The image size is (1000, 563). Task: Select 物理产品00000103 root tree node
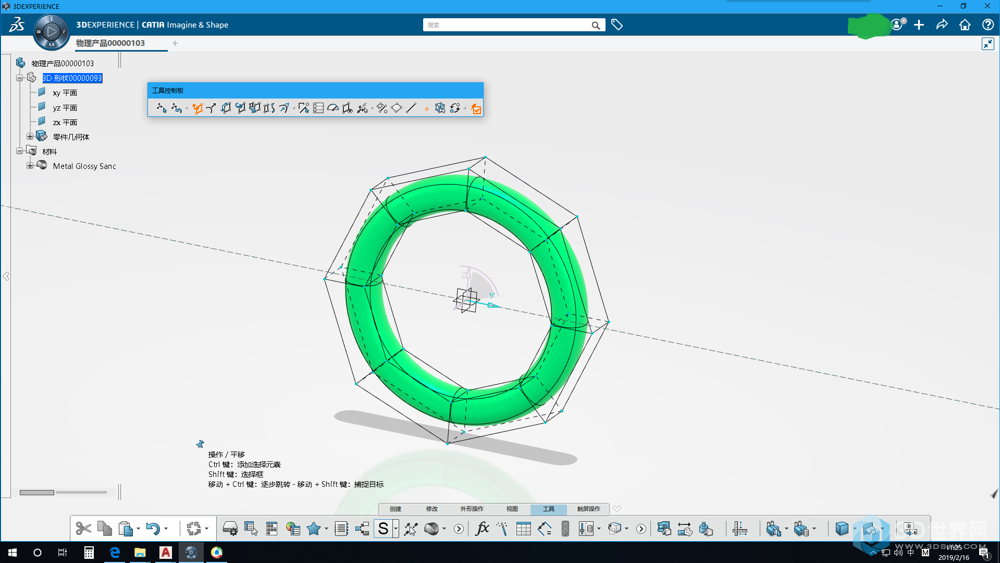[x=63, y=64]
